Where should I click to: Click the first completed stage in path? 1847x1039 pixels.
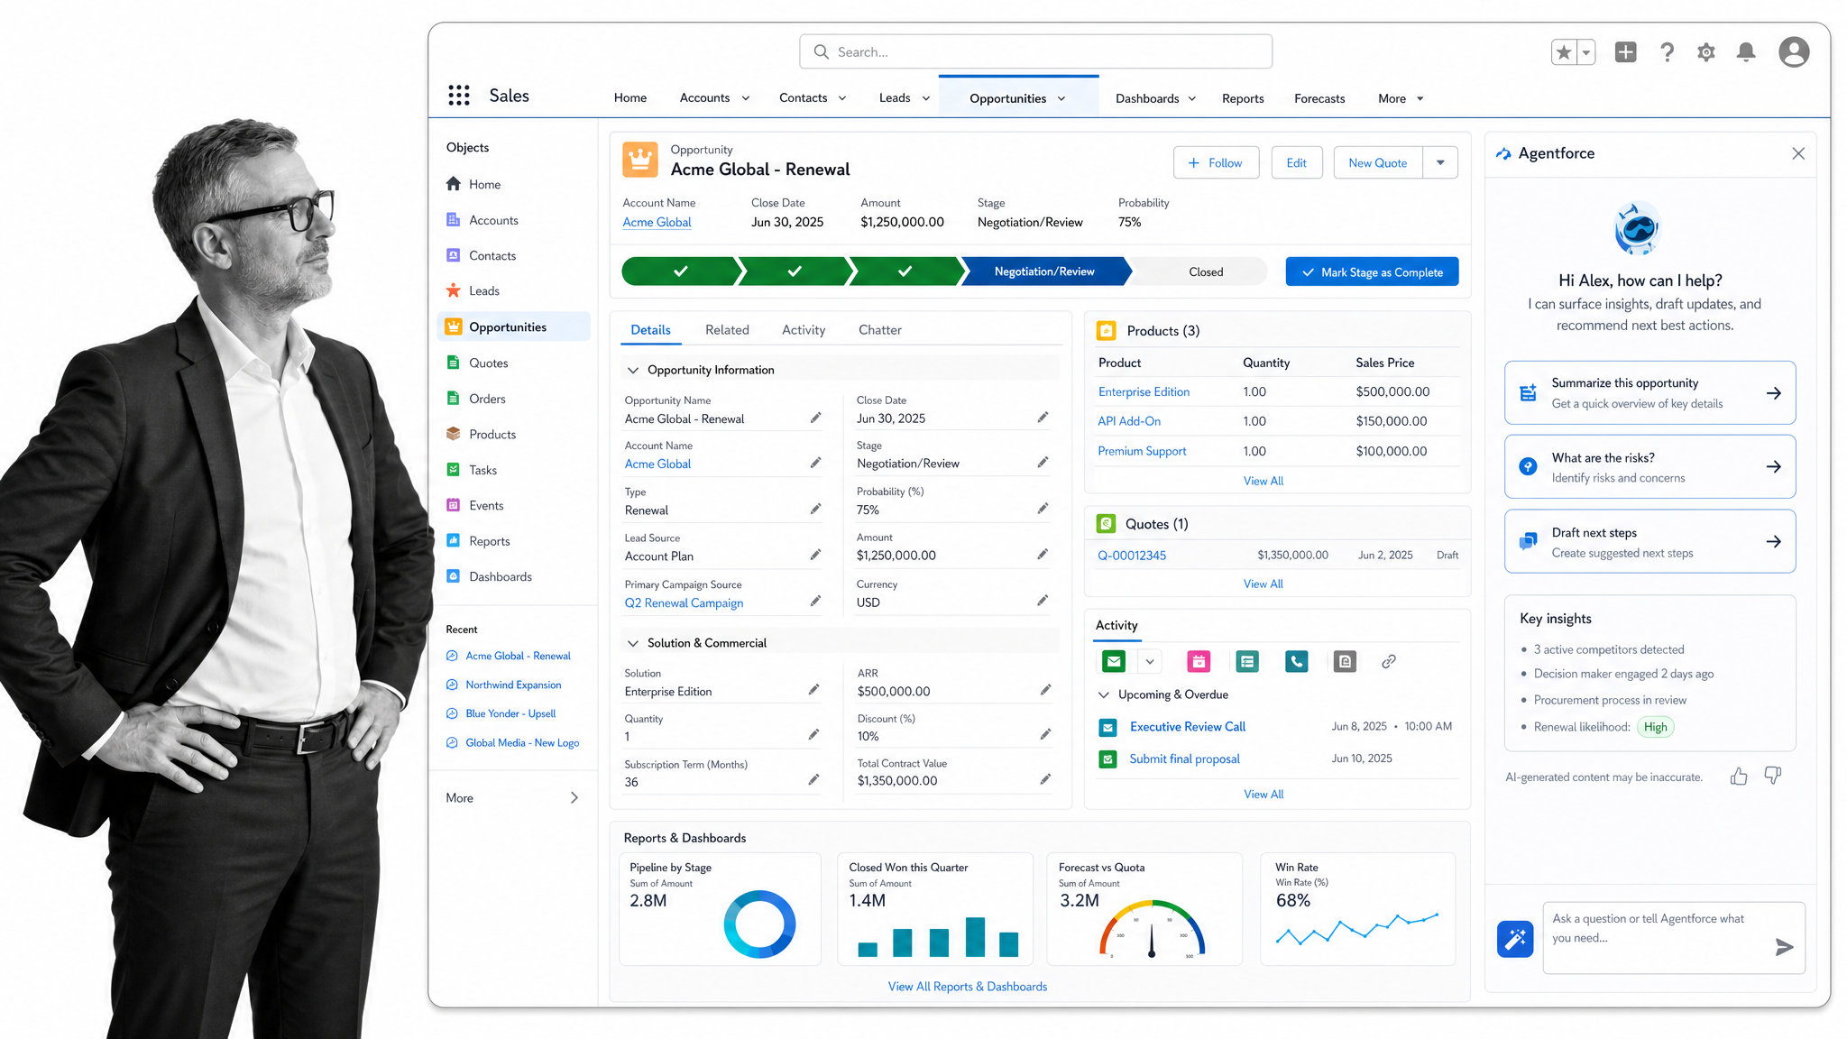coord(681,271)
